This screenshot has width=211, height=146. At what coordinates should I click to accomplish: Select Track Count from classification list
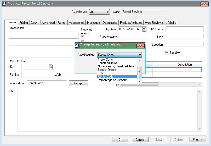106,60
